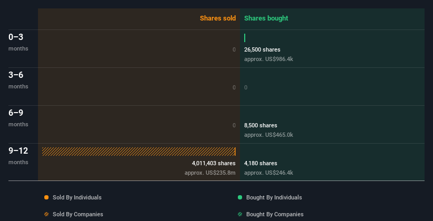This screenshot has width=433, height=221.
Task: Click the approx. US$465.0k value
Action: 268,135
